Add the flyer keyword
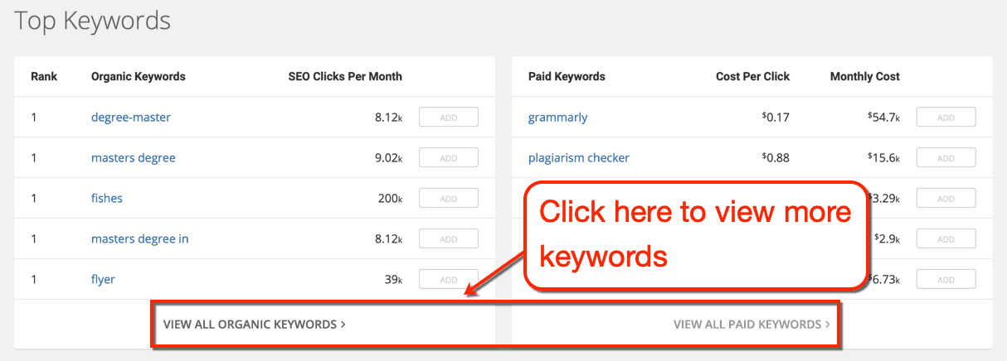Screen dimensions: 1007x361 [448, 280]
